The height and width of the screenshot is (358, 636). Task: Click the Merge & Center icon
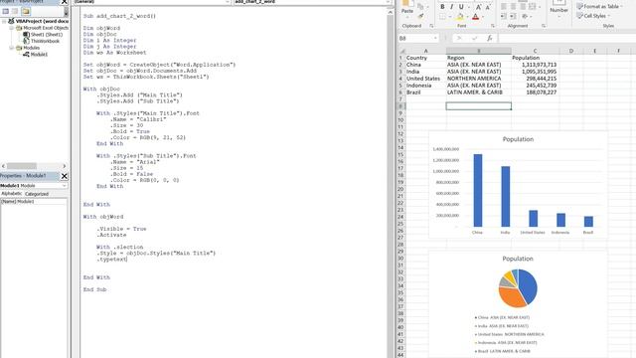[533, 7]
